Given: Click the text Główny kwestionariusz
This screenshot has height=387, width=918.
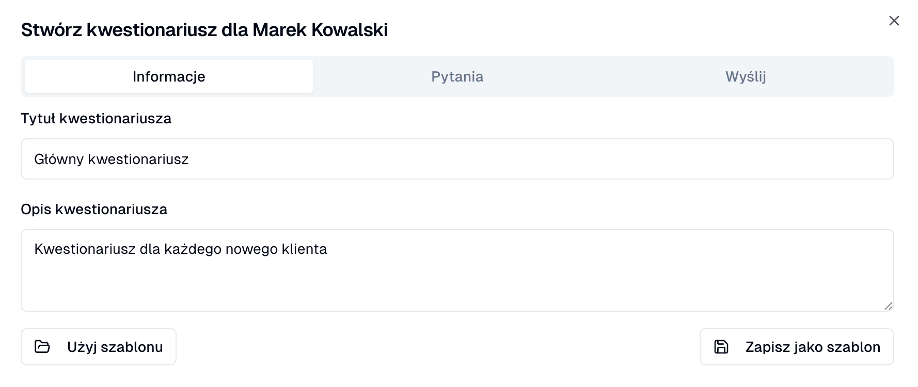Looking at the screenshot, I should pos(112,159).
